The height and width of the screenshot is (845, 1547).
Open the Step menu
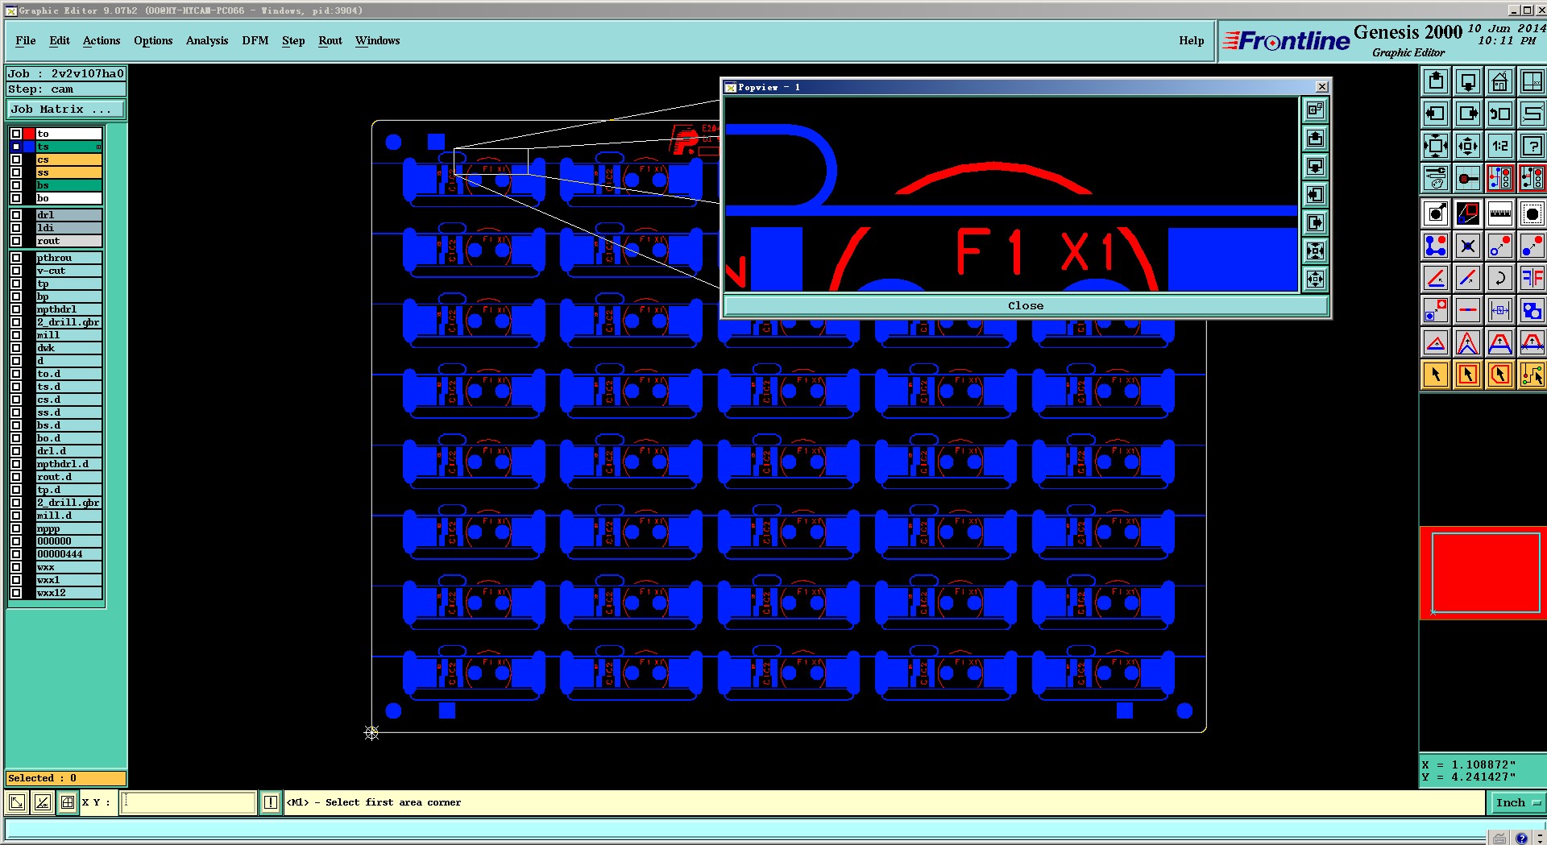[x=293, y=40]
